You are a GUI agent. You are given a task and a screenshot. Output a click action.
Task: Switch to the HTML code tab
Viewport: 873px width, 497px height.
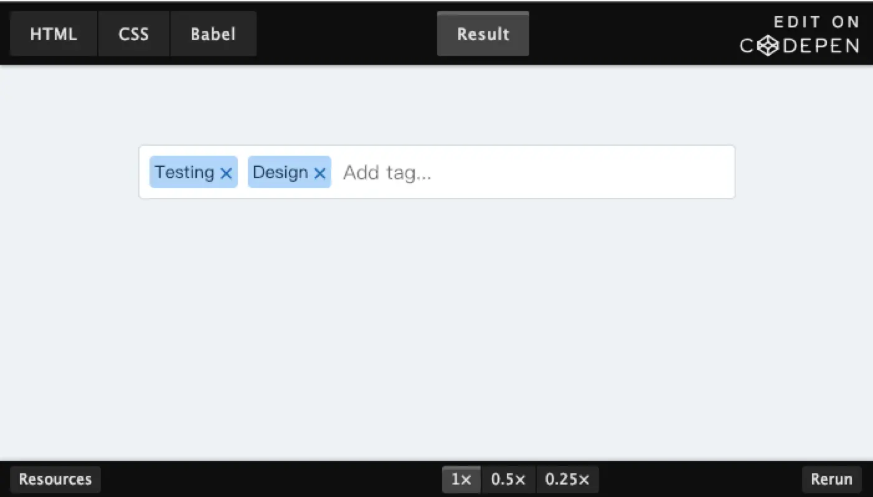(54, 34)
